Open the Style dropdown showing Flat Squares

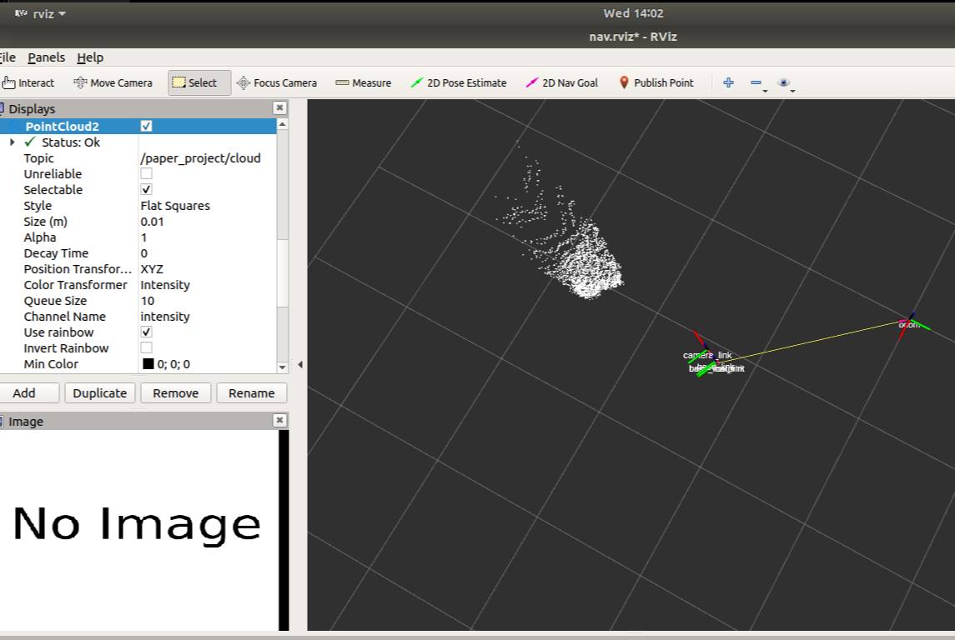pyautogui.click(x=207, y=206)
